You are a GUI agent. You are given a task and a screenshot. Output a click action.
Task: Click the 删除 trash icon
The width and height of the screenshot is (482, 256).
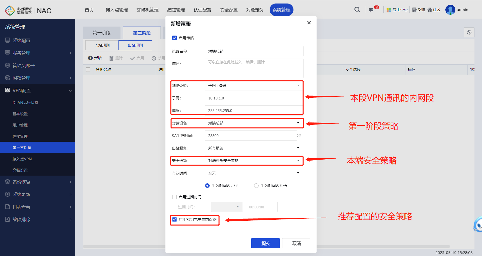(111, 58)
